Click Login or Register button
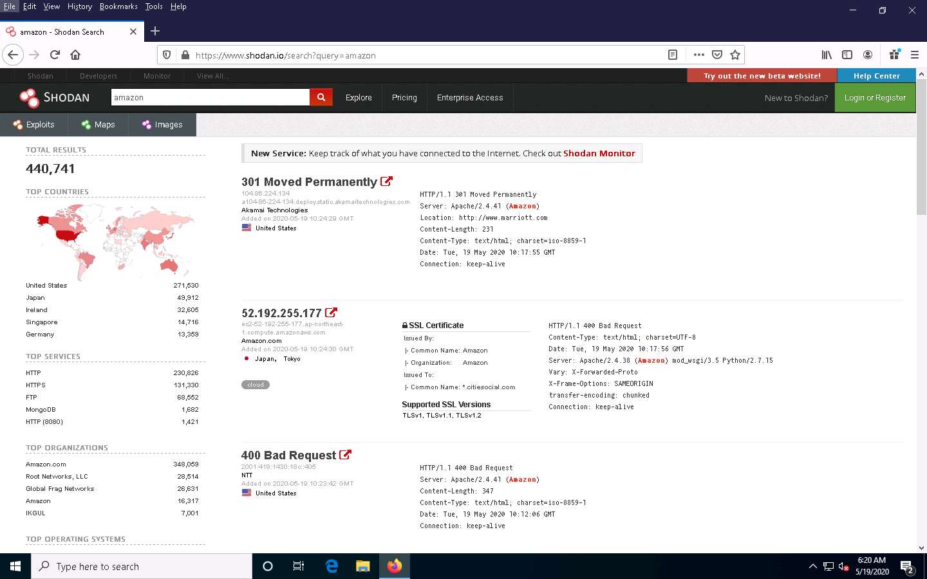The height and width of the screenshot is (579, 927). coord(875,98)
